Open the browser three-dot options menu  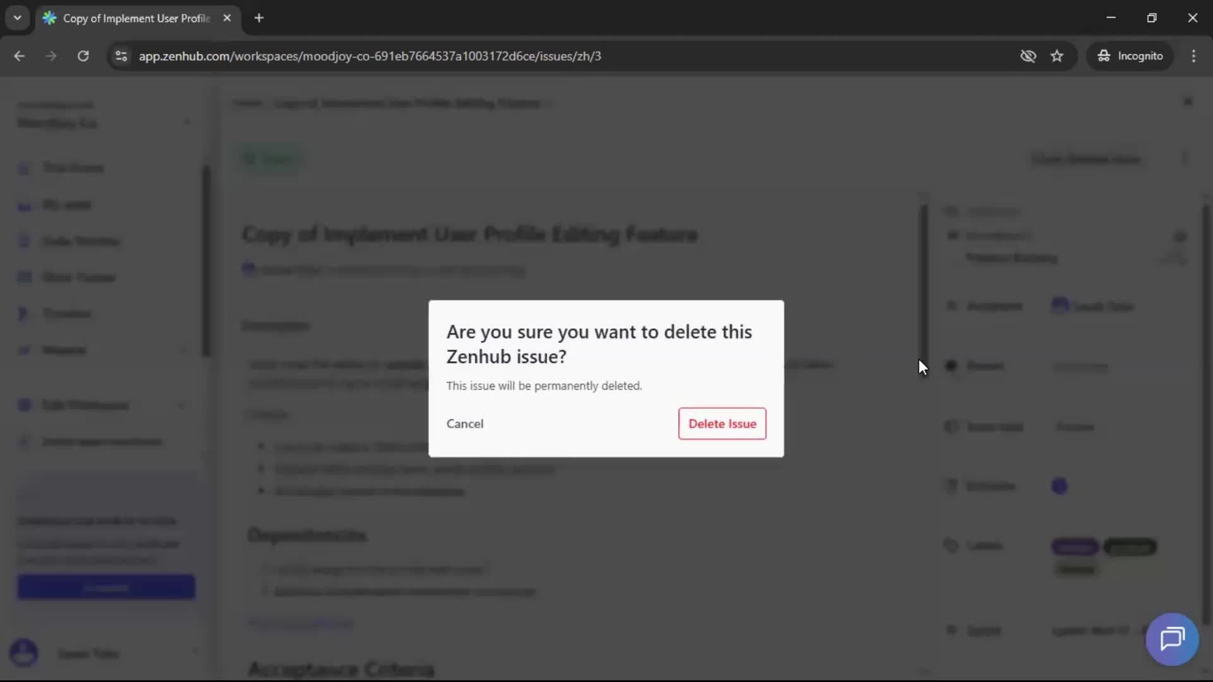pyautogui.click(x=1194, y=56)
